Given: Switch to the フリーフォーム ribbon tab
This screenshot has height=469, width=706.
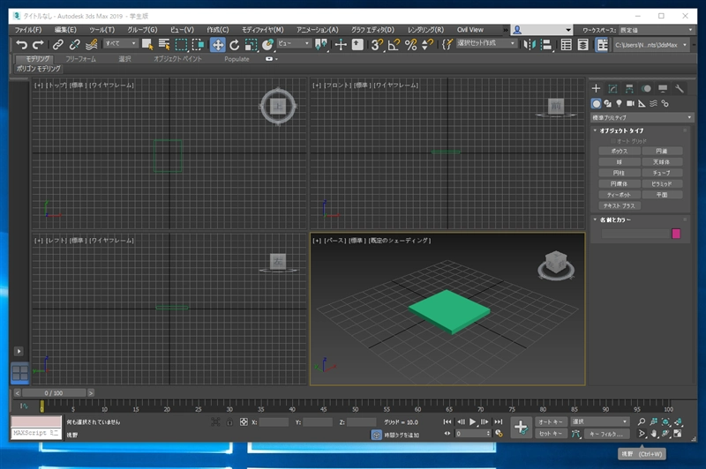Looking at the screenshot, I should pyautogui.click(x=80, y=59).
